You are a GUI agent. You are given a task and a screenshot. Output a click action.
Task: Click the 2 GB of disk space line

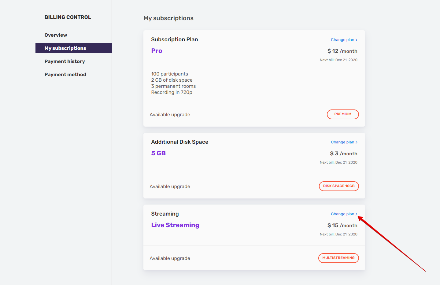(x=172, y=80)
